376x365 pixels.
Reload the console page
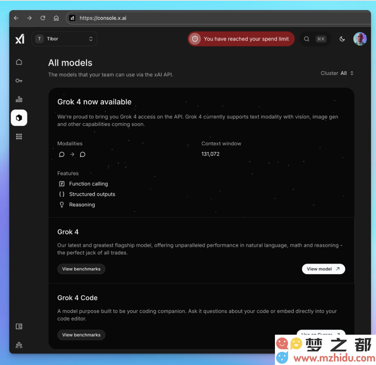pyautogui.click(x=43, y=18)
